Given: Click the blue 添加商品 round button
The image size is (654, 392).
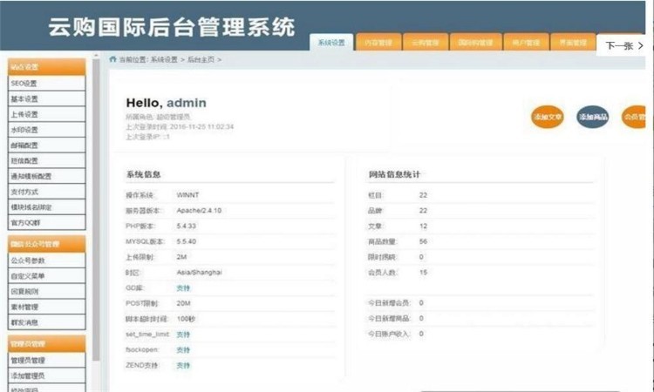Looking at the screenshot, I should (593, 117).
